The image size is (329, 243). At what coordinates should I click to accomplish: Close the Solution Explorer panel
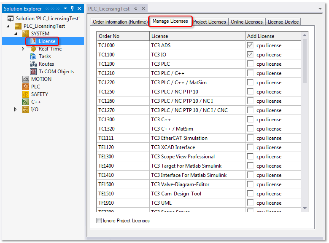pos(79,8)
